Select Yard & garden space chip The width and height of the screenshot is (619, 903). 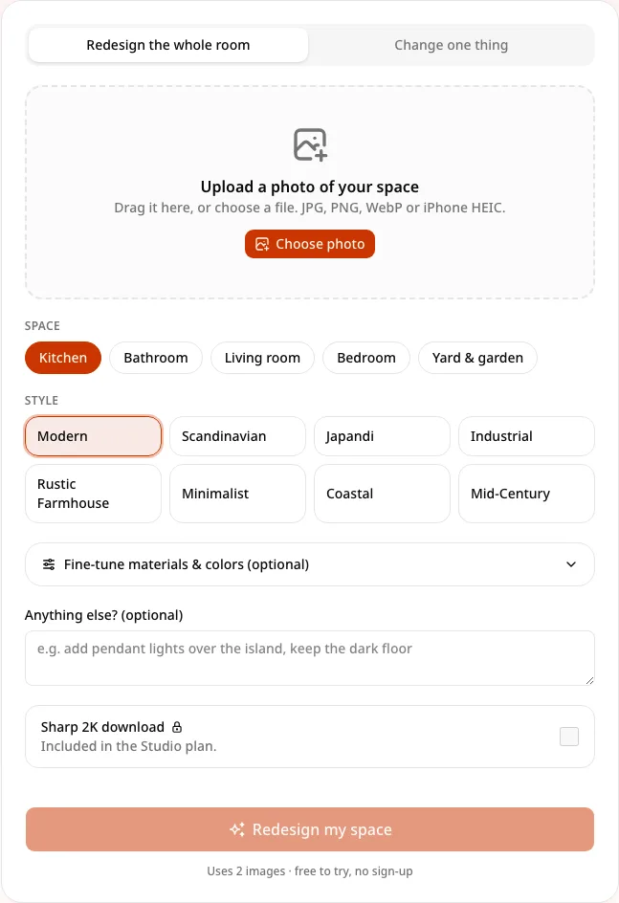pos(477,358)
